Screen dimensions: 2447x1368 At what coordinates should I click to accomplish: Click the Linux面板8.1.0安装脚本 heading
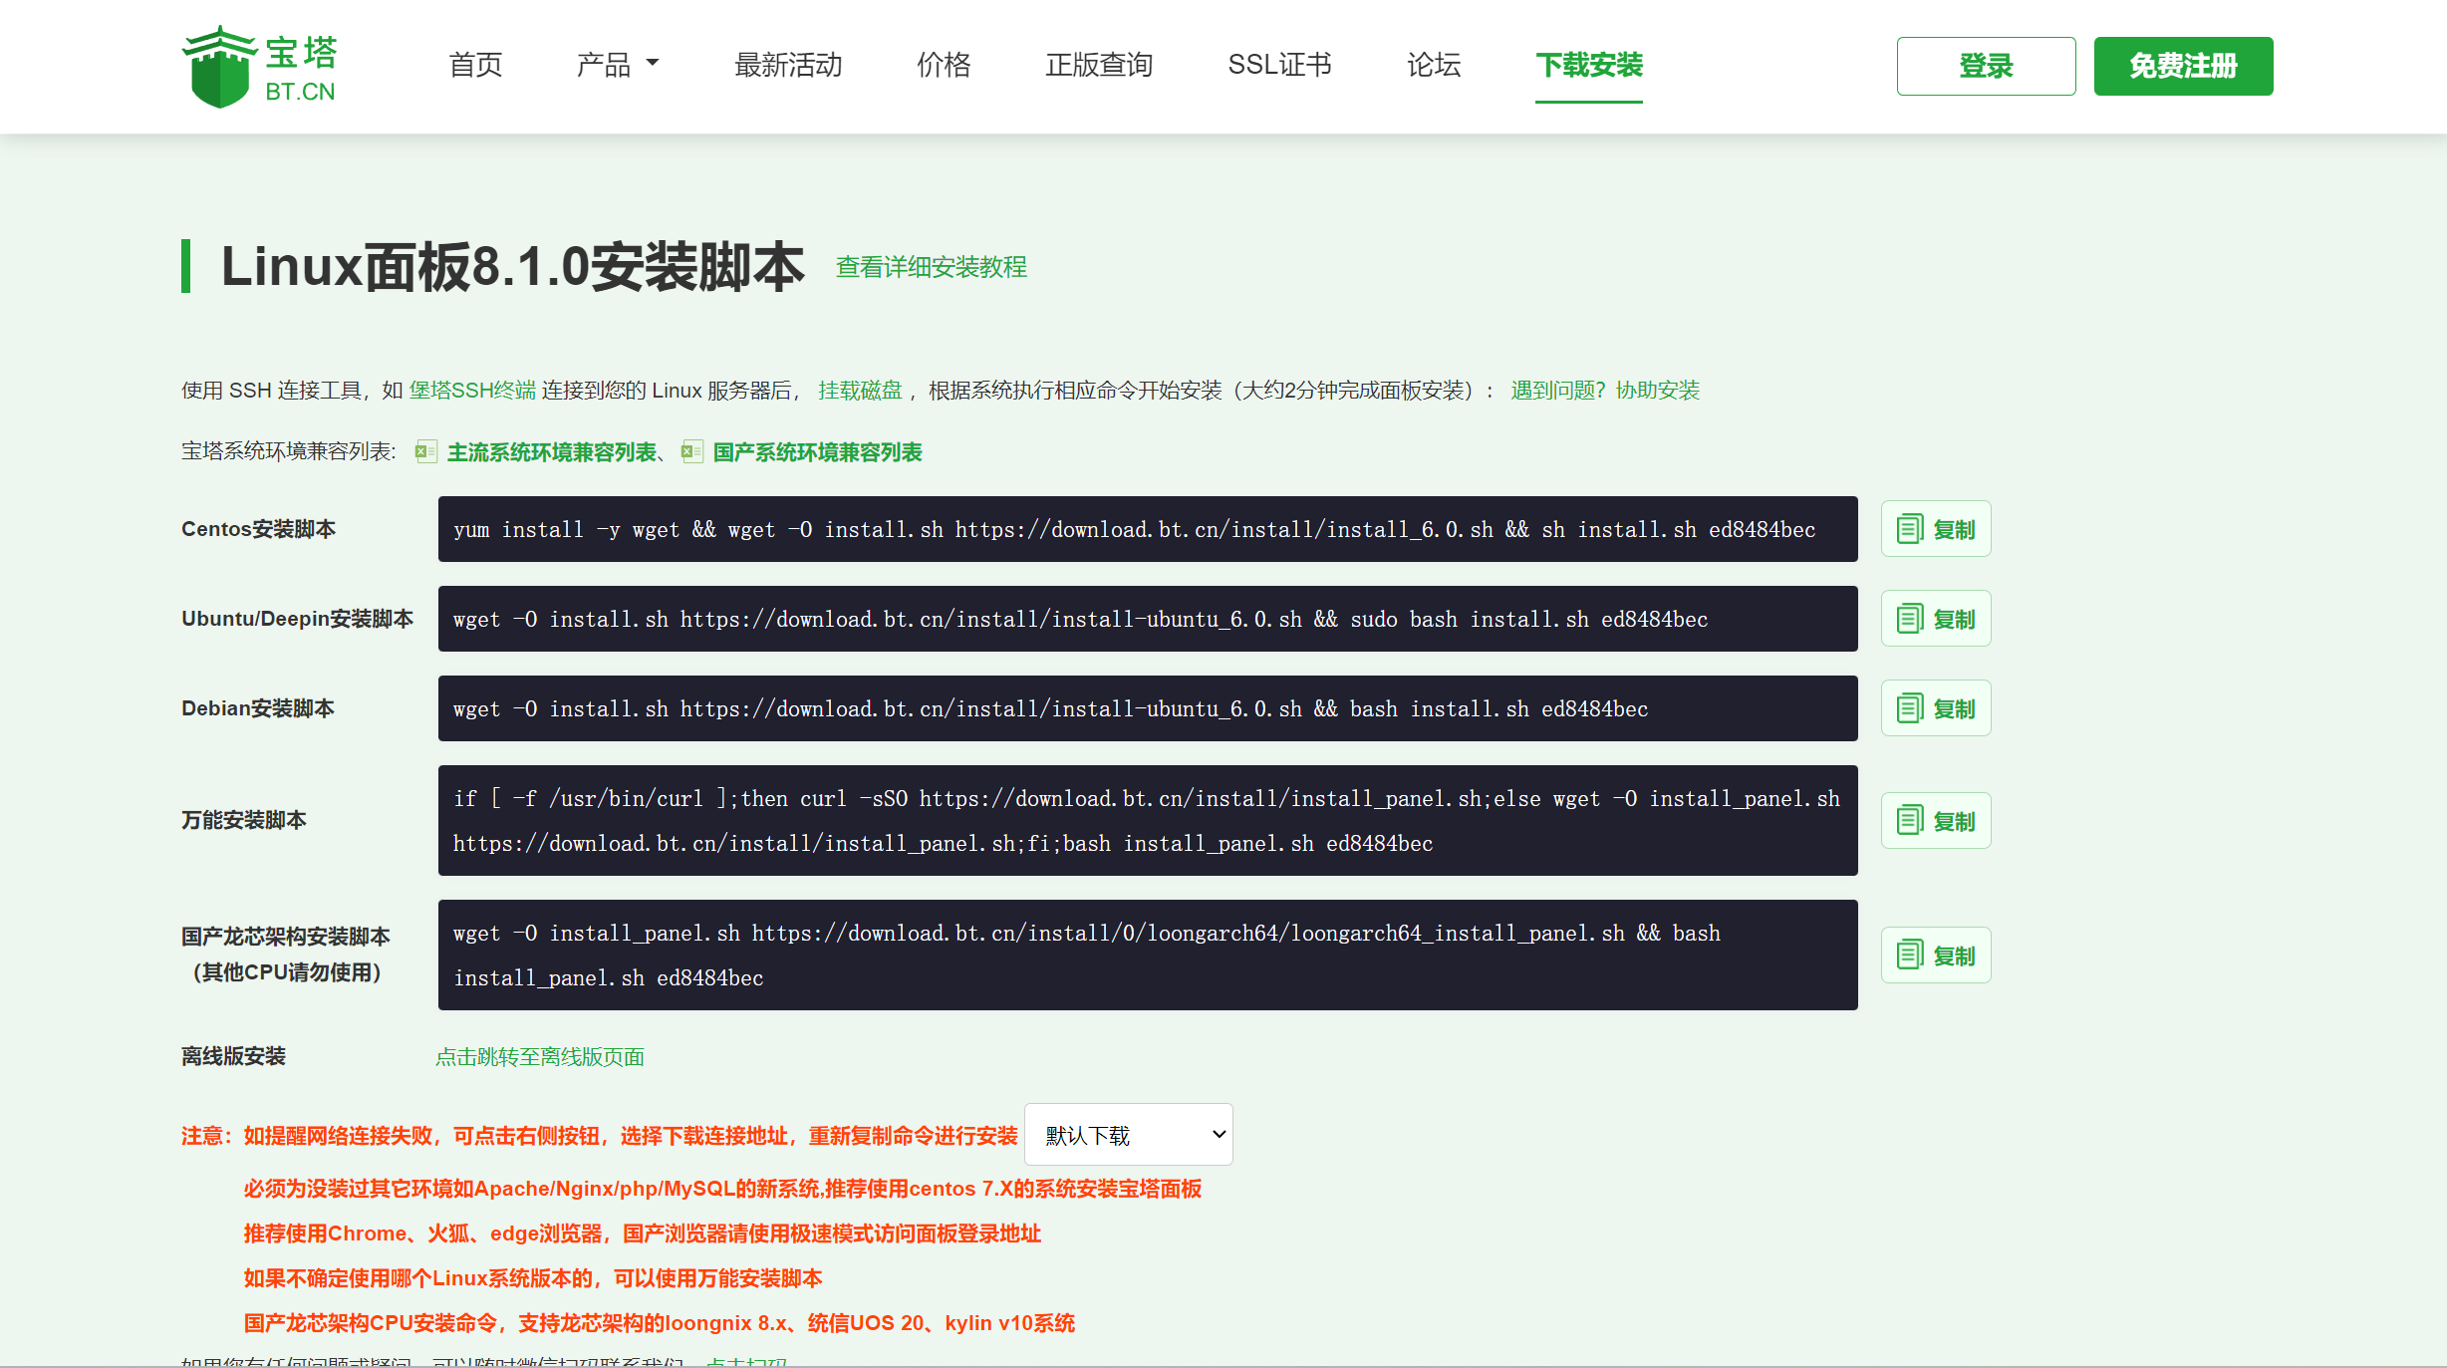pyautogui.click(x=512, y=267)
